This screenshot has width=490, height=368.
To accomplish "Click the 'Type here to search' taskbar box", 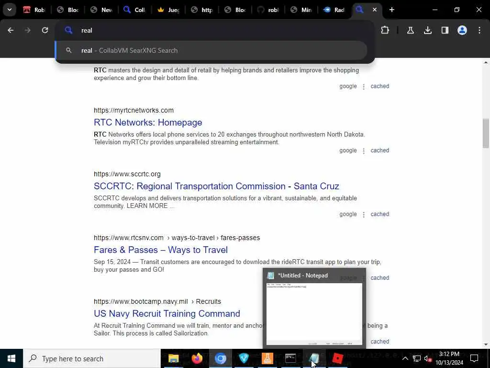I will pyautogui.click(x=92, y=358).
